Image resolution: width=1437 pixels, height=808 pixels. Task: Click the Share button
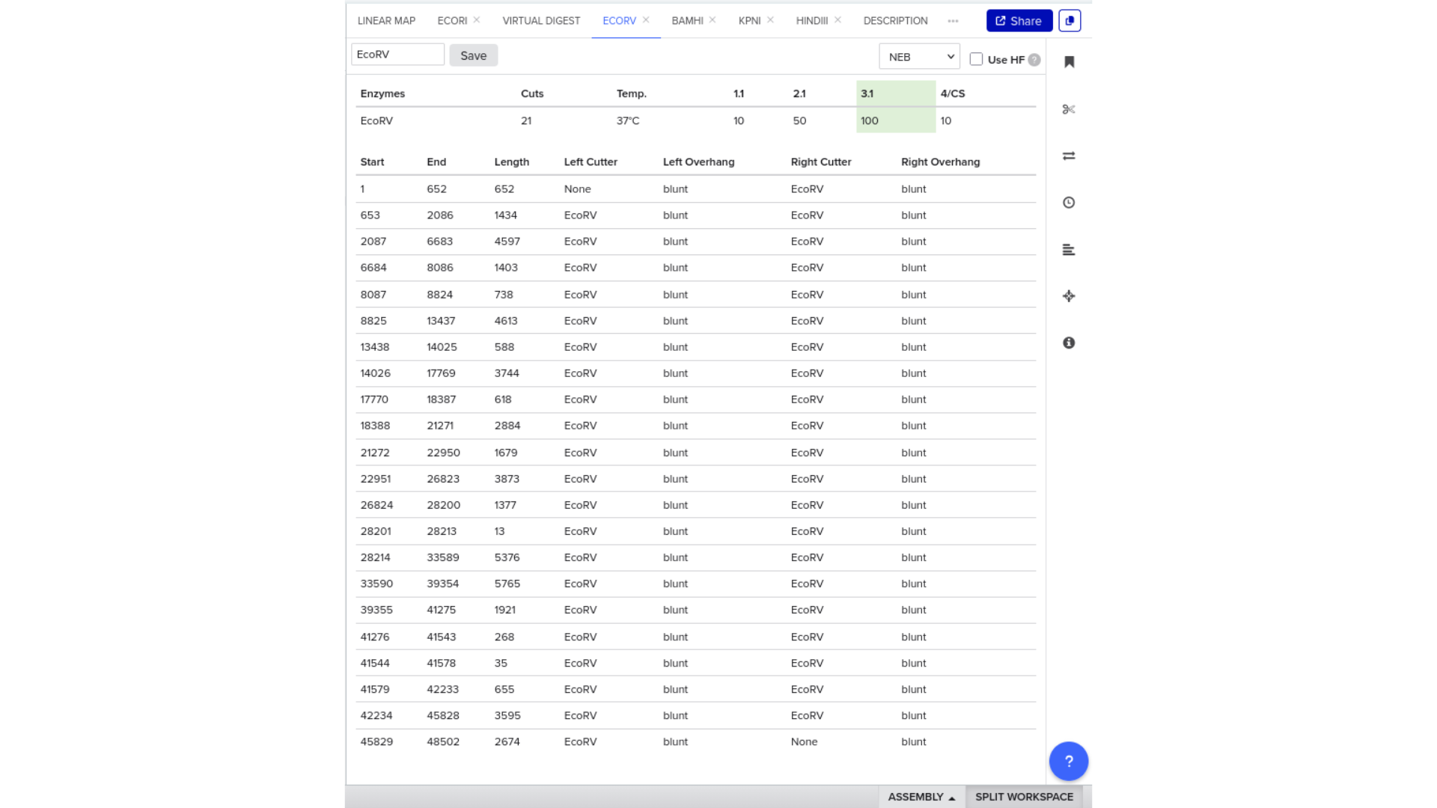pos(1019,21)
